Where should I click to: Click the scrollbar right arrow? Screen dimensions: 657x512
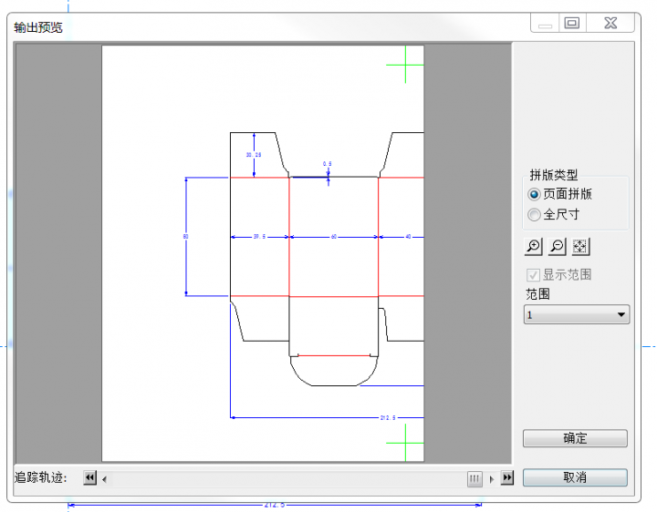(x=492, y=478)
